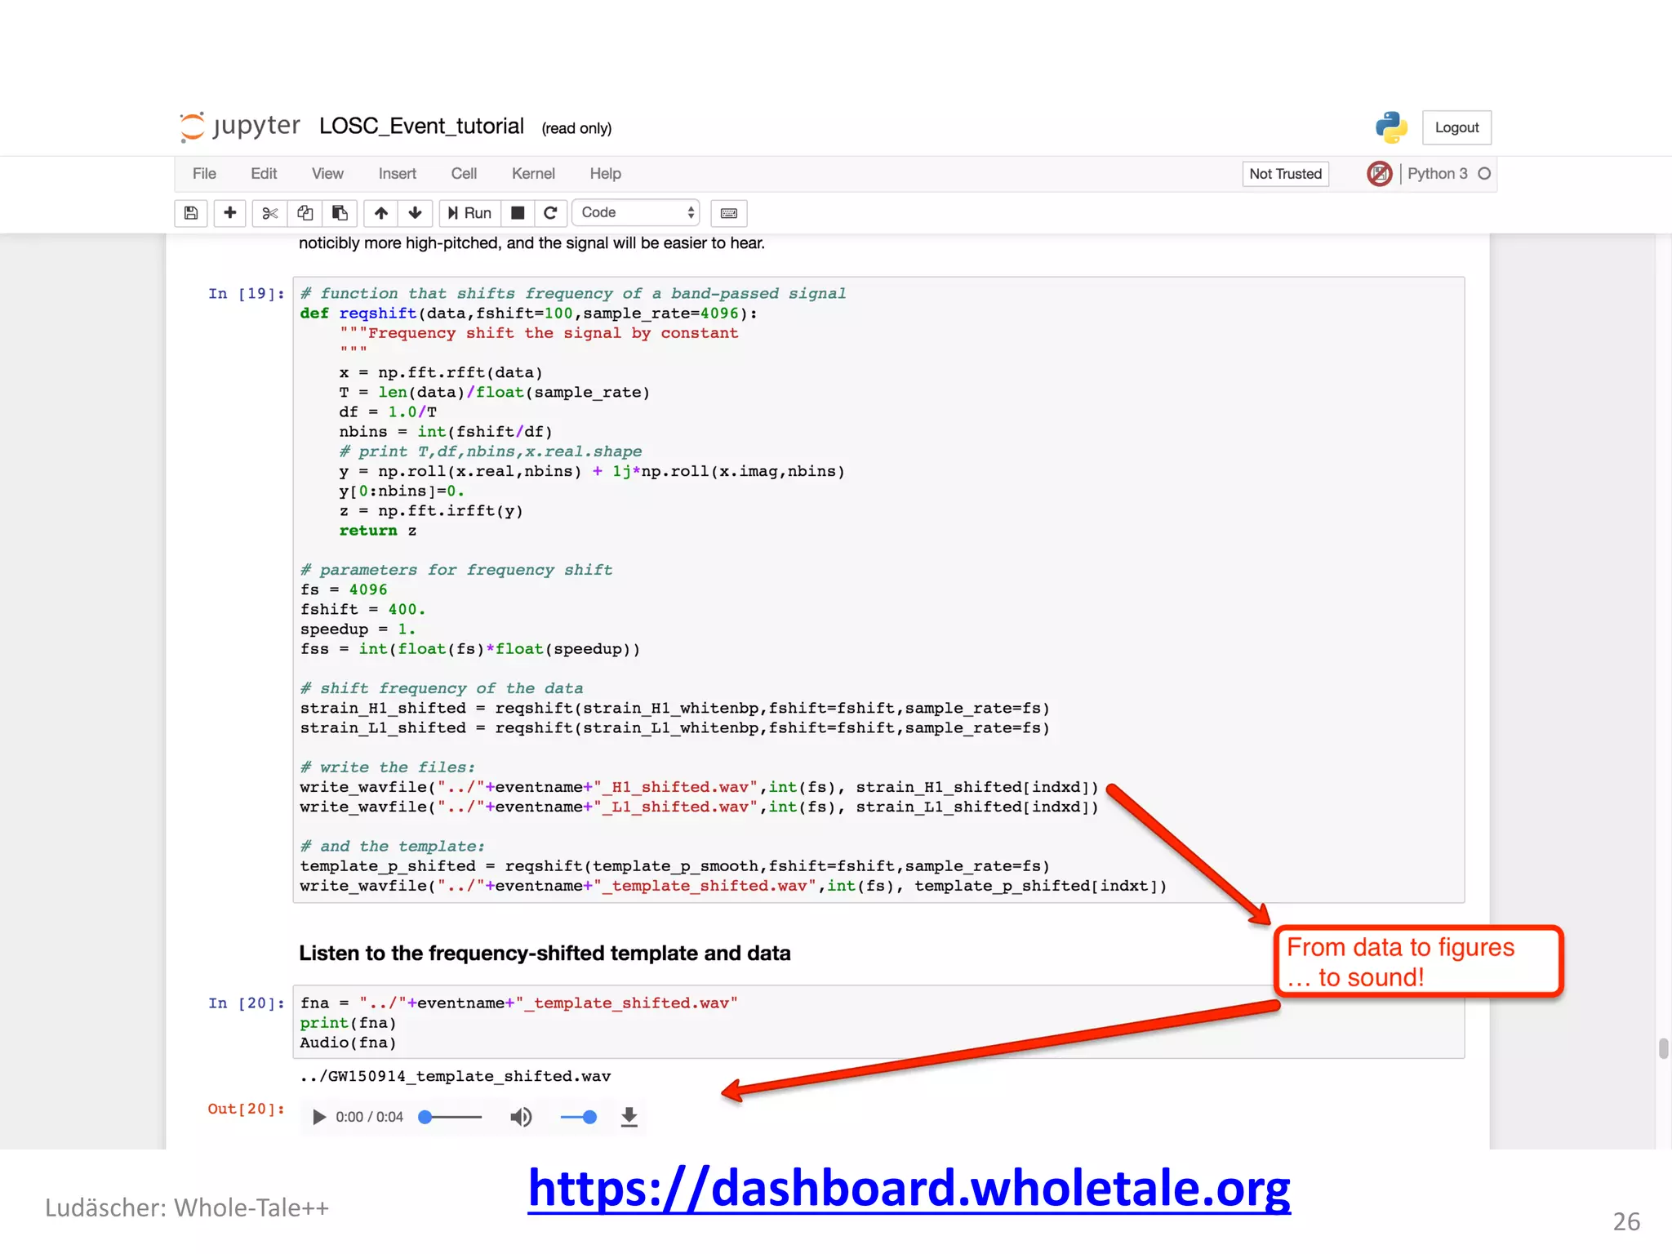This screenshot has width=1672, height=1254.
Task: Open the Cell menu
Action: point(464,174)
